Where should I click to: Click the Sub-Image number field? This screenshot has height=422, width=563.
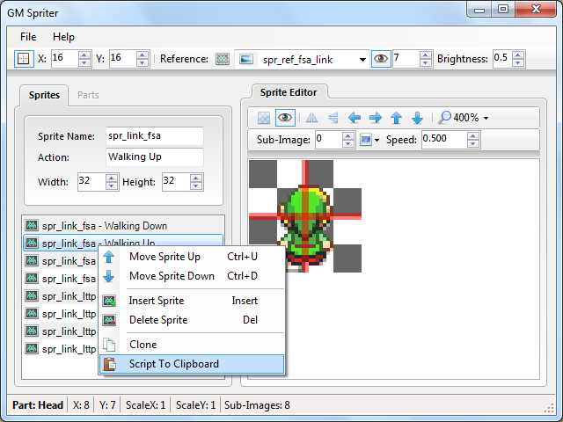point(328,140)
